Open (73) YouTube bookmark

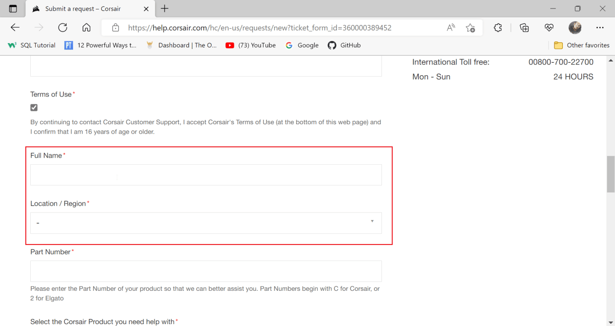point(250,45)
